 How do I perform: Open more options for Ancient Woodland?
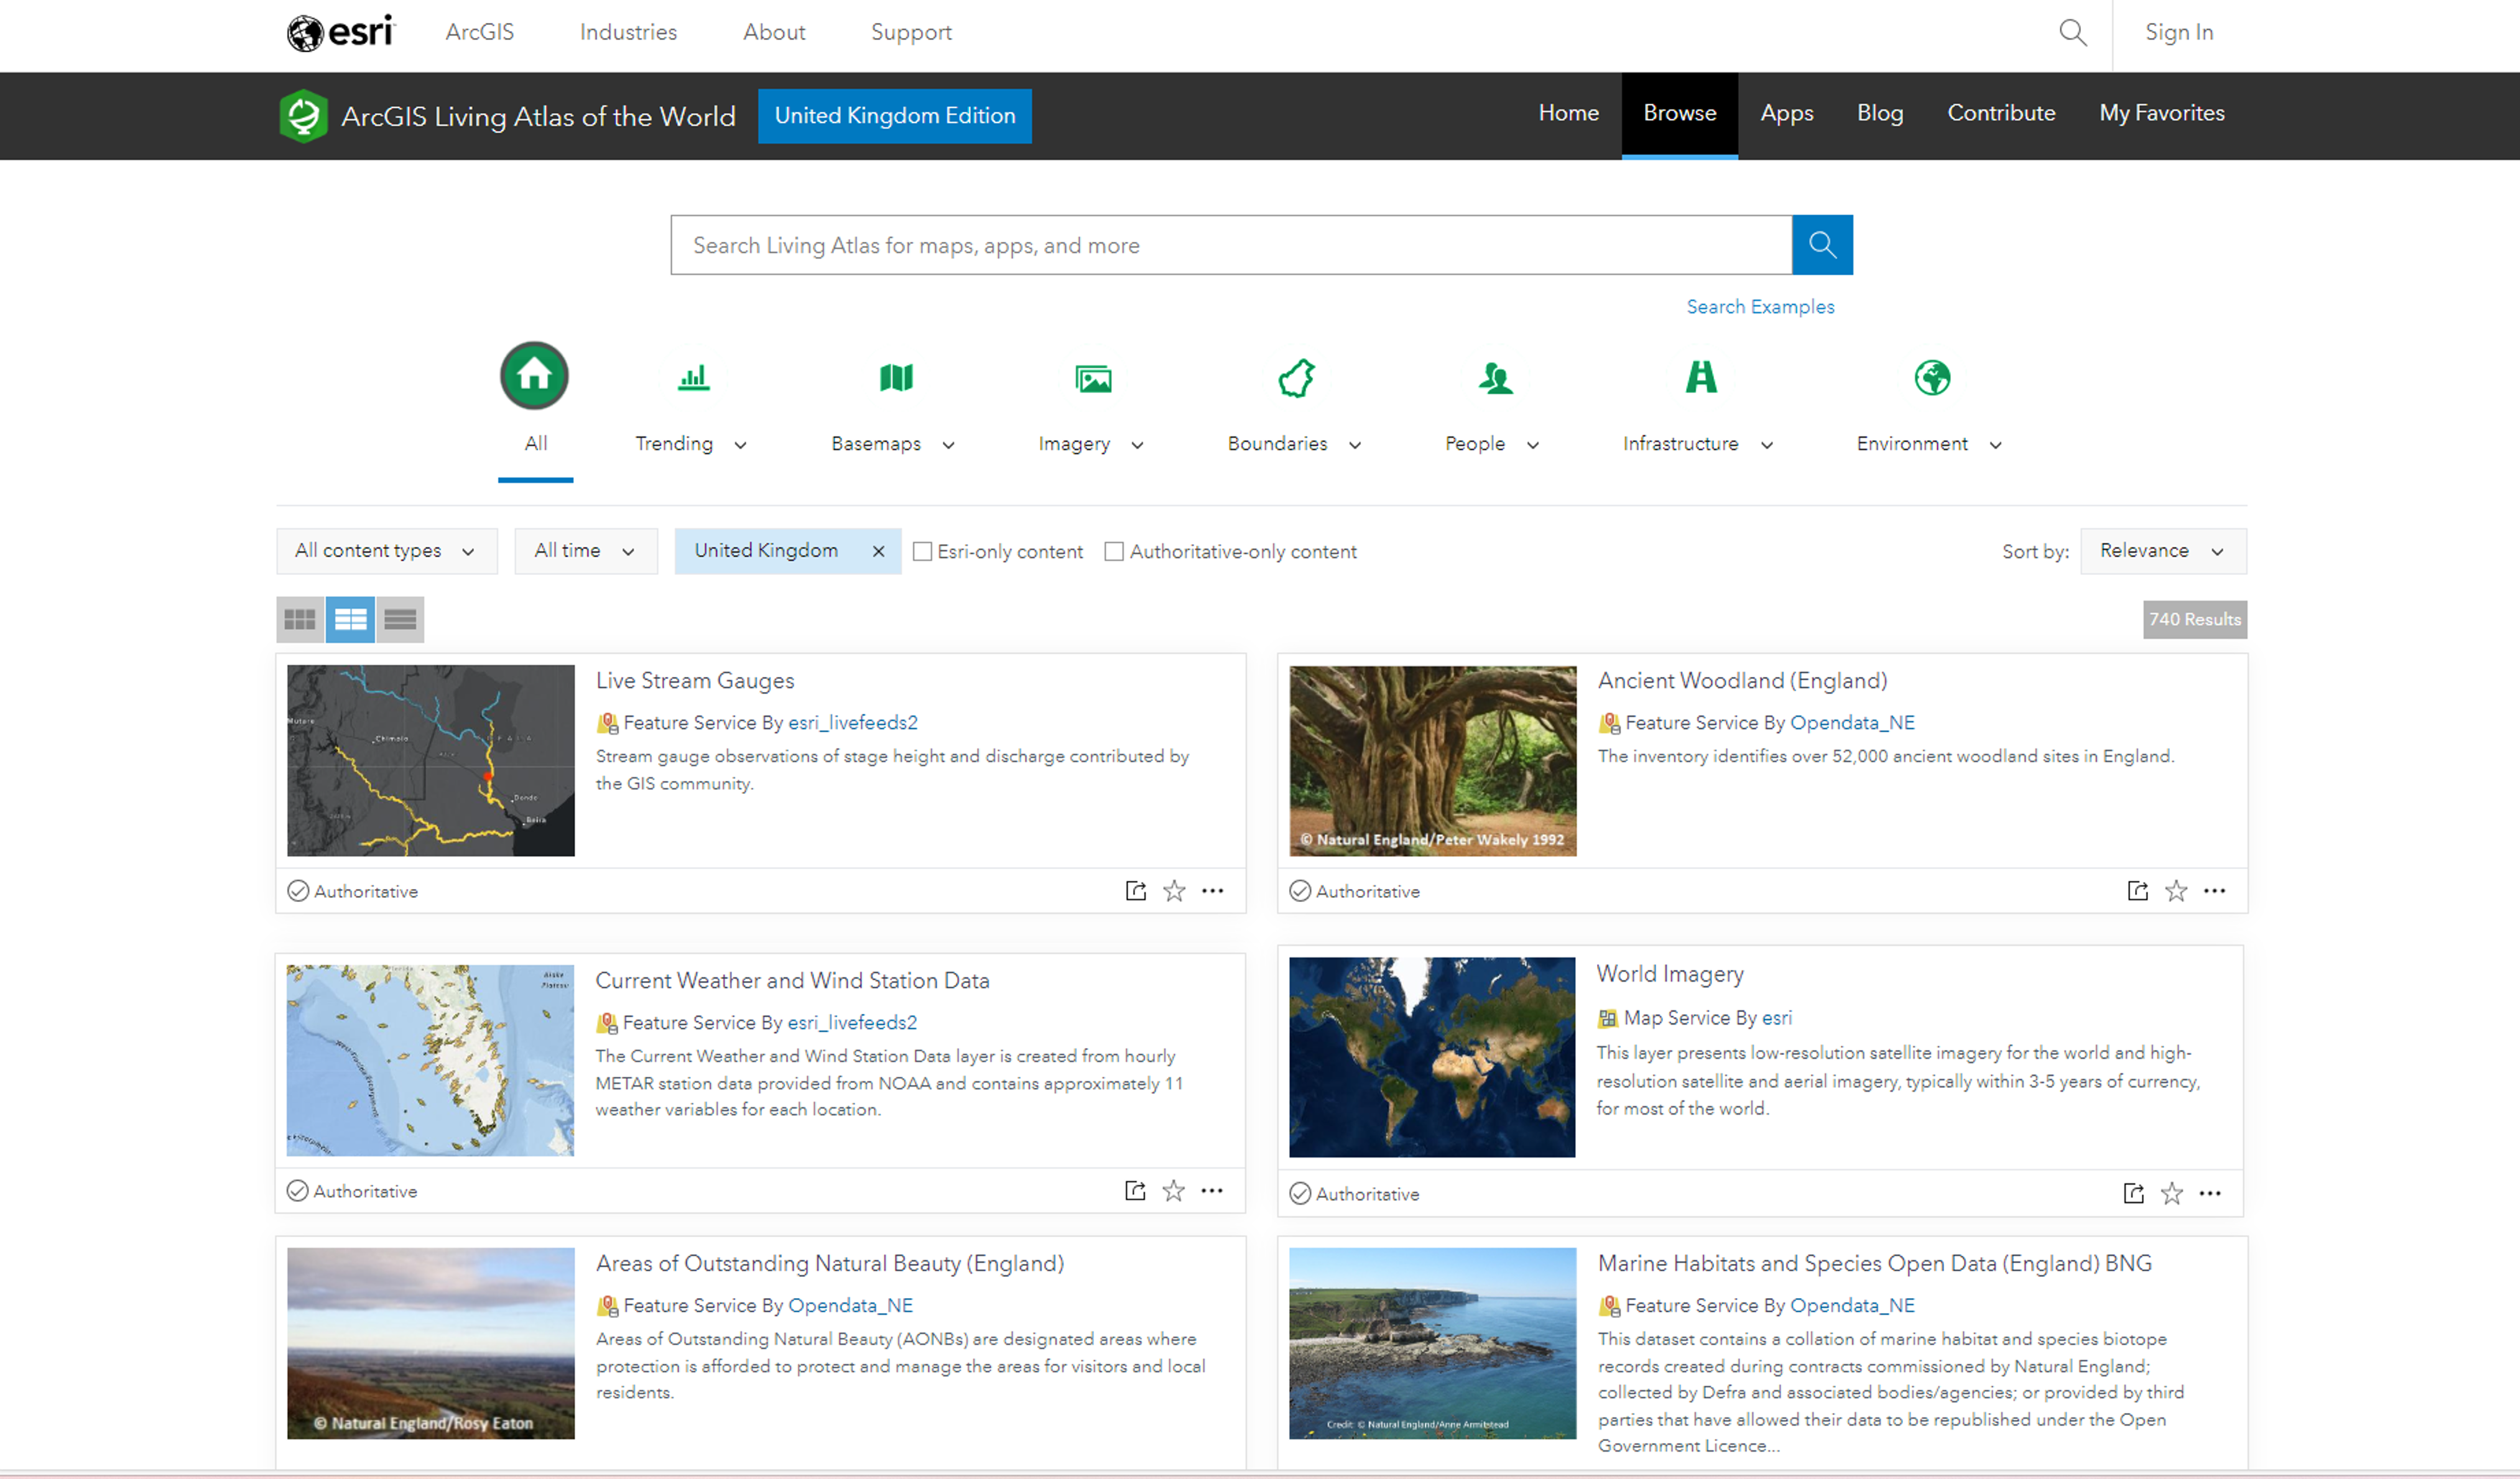coord(2215,890)
